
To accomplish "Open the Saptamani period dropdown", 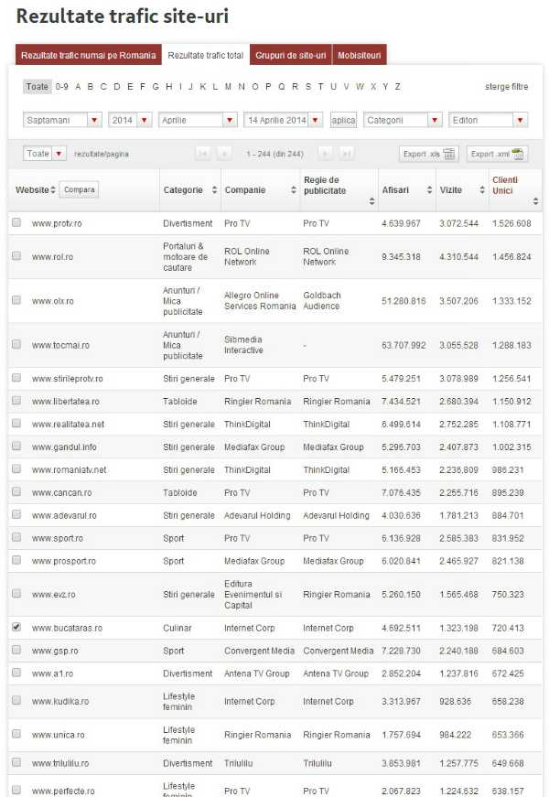I will (62, 120).
